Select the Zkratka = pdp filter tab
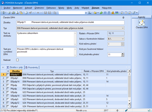Image resolution: width=152 pixels, height=112 pixels. (x=15, y=67)
